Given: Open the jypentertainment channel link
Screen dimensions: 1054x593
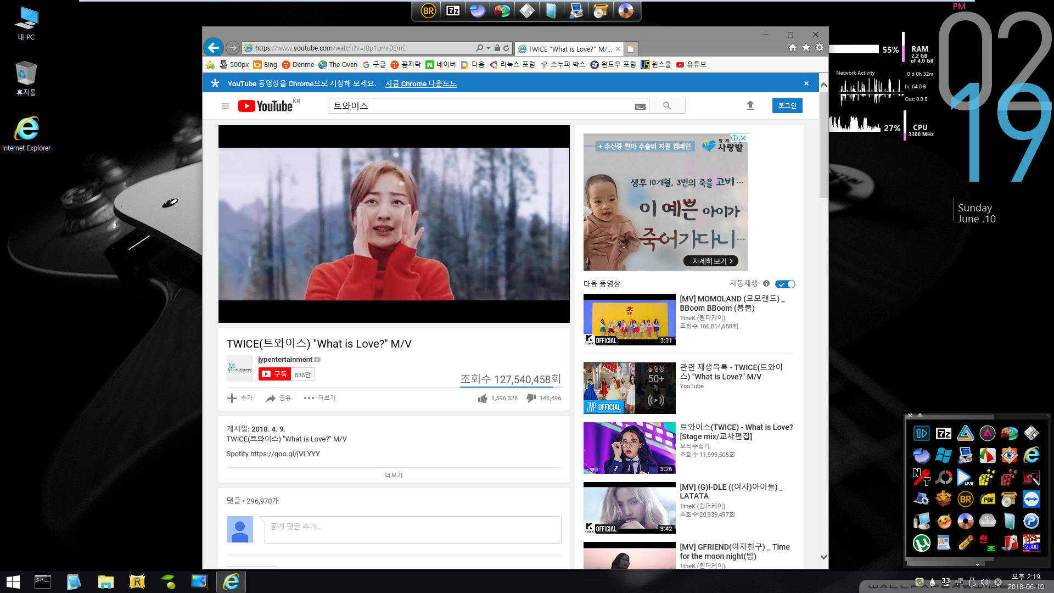Looking at the screenshot, I should point(285,360).
